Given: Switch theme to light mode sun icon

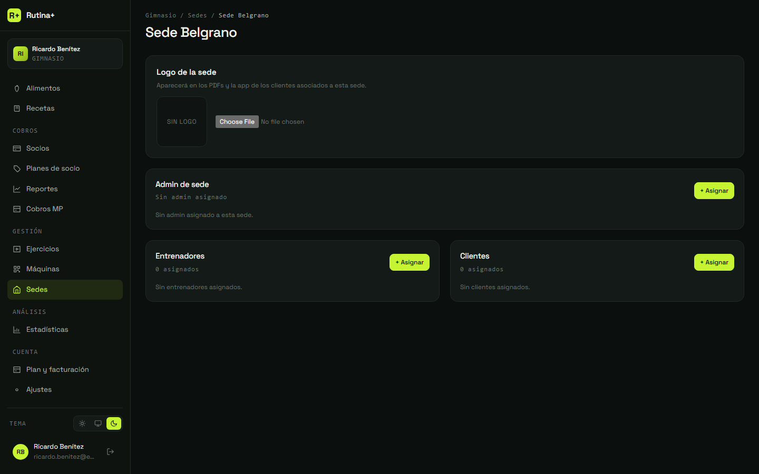Looking at the screenshot, I should (x=82, y=423).
